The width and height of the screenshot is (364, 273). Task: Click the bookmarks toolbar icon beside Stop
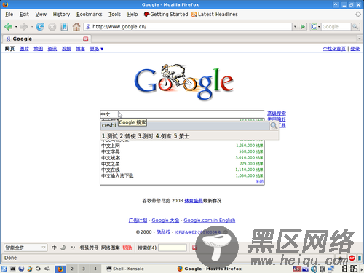point(64,27)
